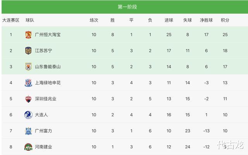Click the 净胜球 goal difference header
This screenshot has width=248, height=155.
(x=206, y=20)
